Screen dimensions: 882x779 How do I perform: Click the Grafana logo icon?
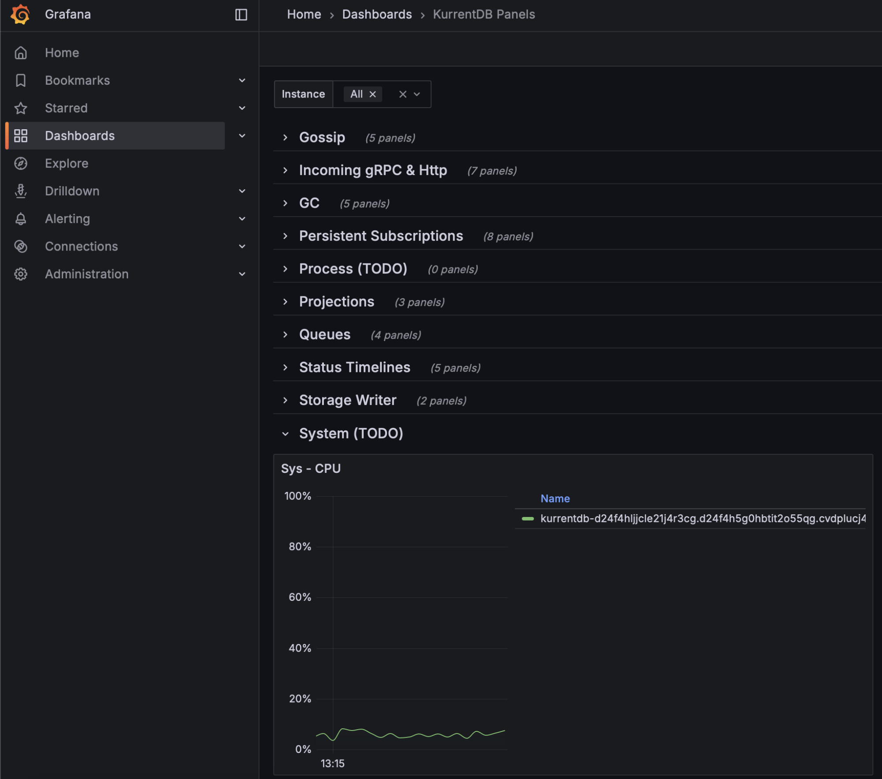20,14
